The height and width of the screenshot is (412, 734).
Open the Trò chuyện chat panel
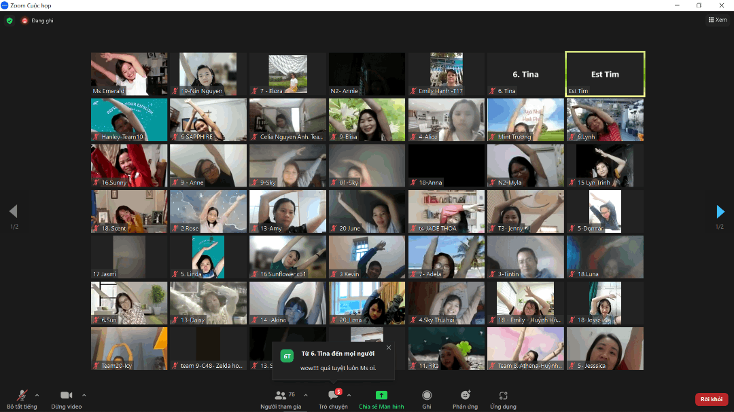(333, 396)
